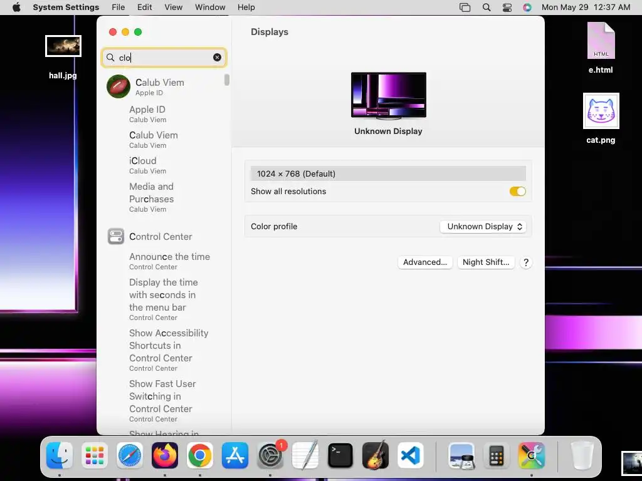Open ColorSync Utility from the Dock
This screenshot has height=481, width=642.
pyautogui.click(x=532, y=455)
